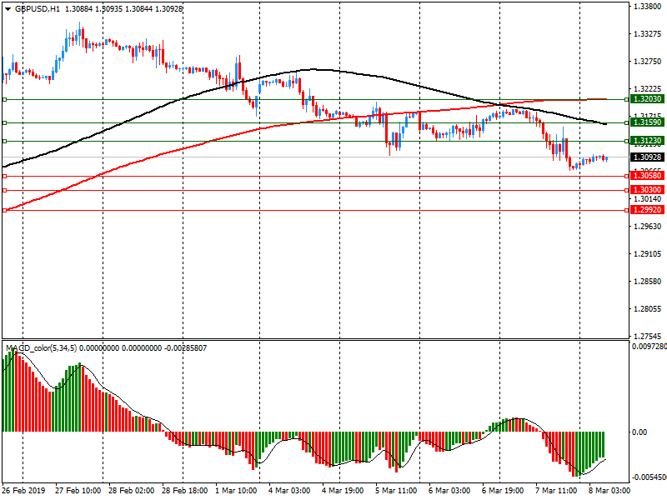
Task: Click the 1.27545 price axis value
Action: click(x=648, y=337)
